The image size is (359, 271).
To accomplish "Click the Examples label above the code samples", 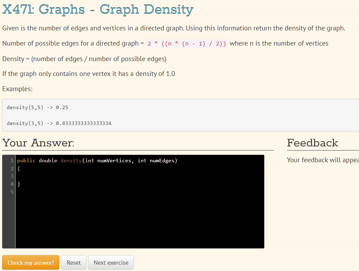I will (17, 89).
